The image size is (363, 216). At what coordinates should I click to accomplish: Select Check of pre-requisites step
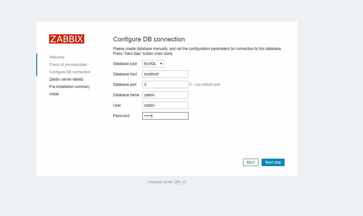pyautogui.click(x=68, y=65)
